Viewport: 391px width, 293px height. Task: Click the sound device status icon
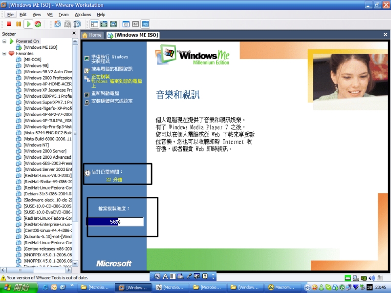tap(372, 278)
